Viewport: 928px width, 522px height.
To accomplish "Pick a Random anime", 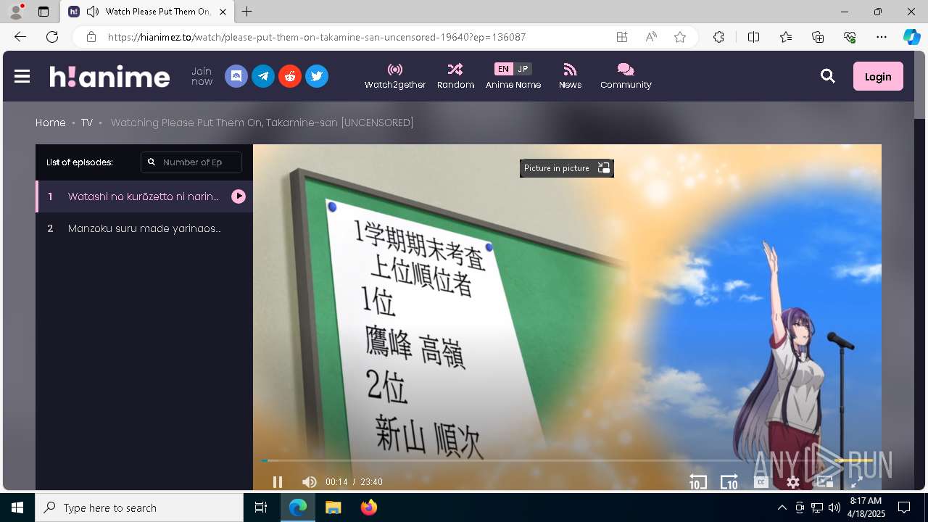I will [455, 76].
